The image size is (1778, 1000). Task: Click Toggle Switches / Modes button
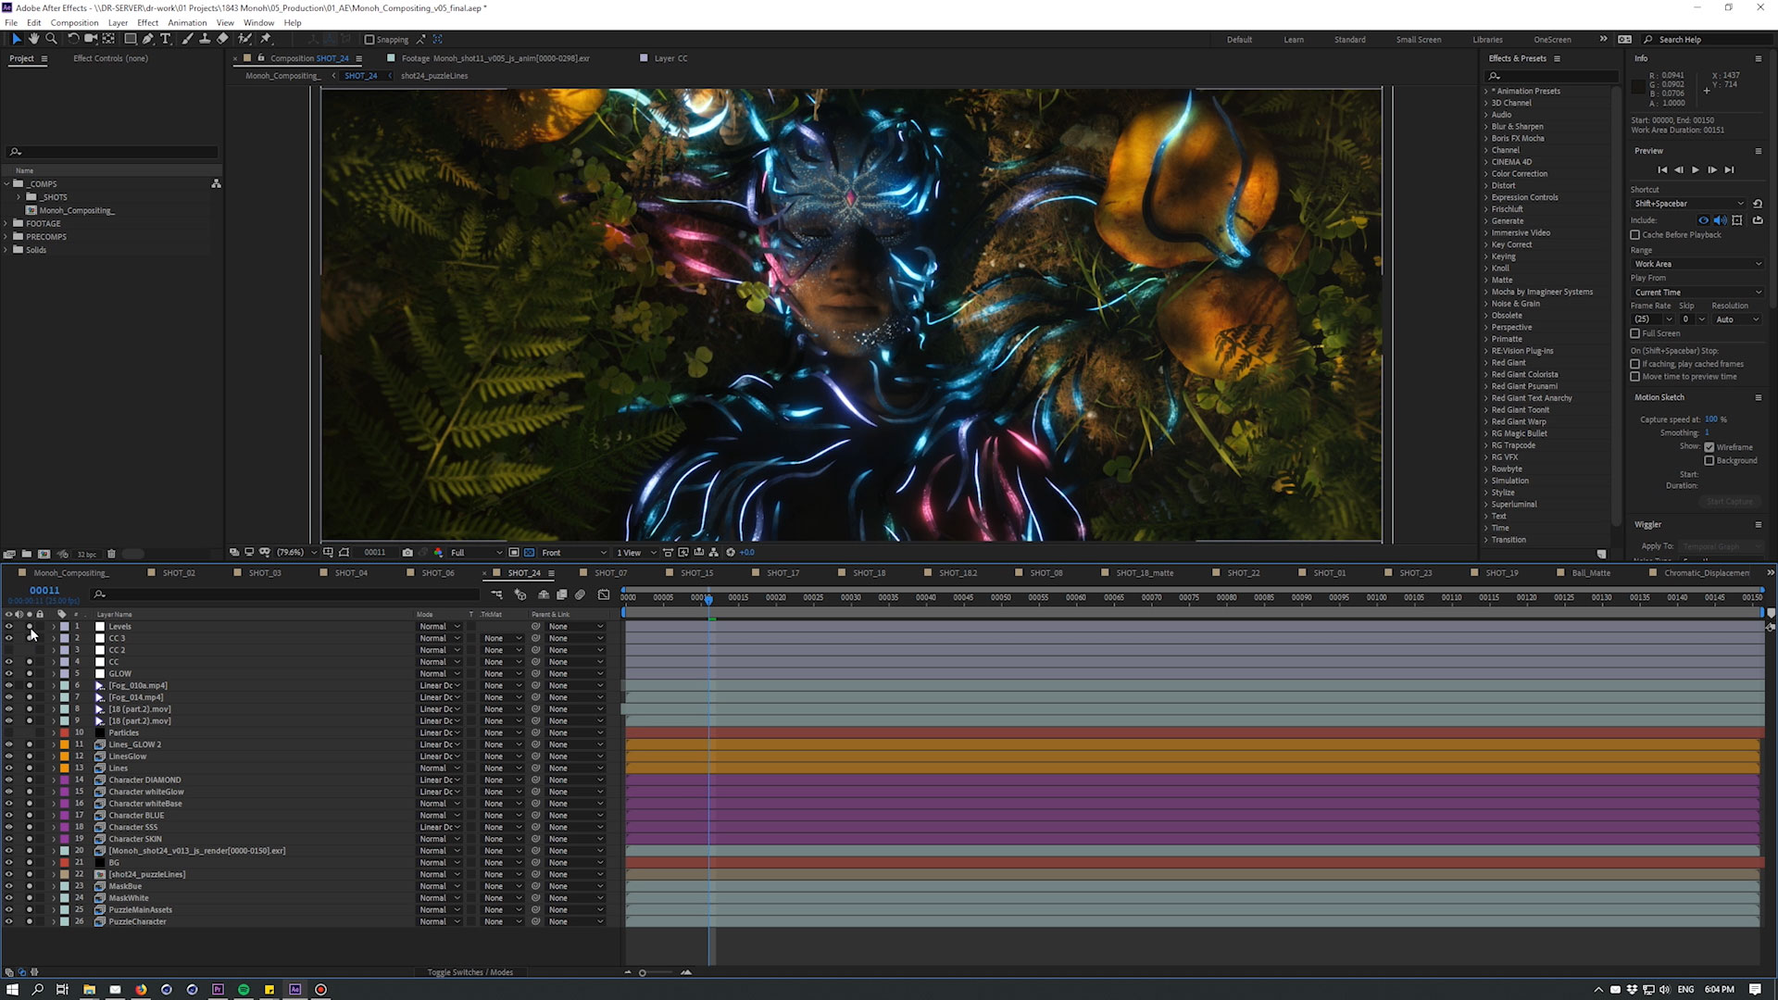470,972
